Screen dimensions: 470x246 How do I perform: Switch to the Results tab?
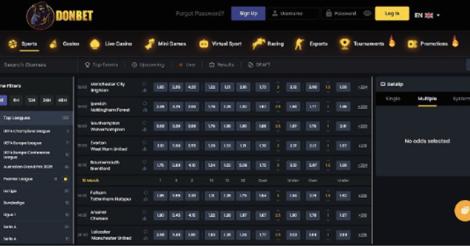click(222, 65)
